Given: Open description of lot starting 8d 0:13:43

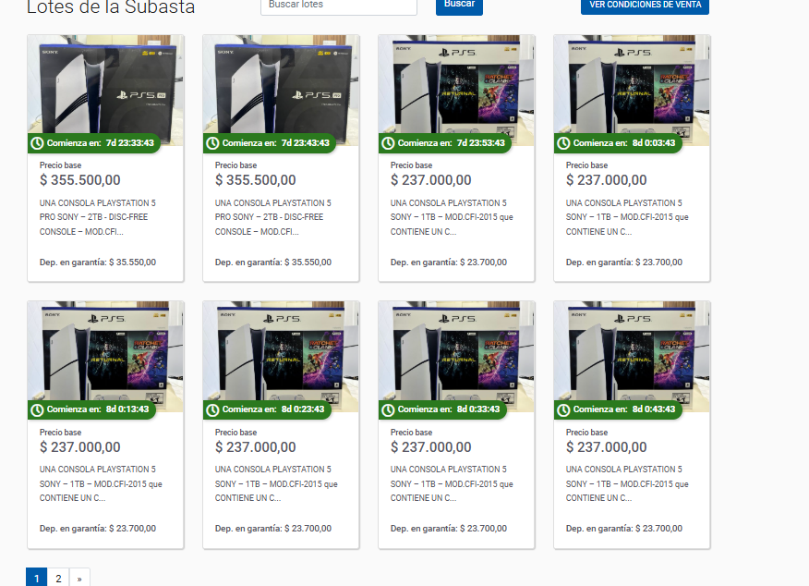Looking at the screenshot, I should [101, 483].
